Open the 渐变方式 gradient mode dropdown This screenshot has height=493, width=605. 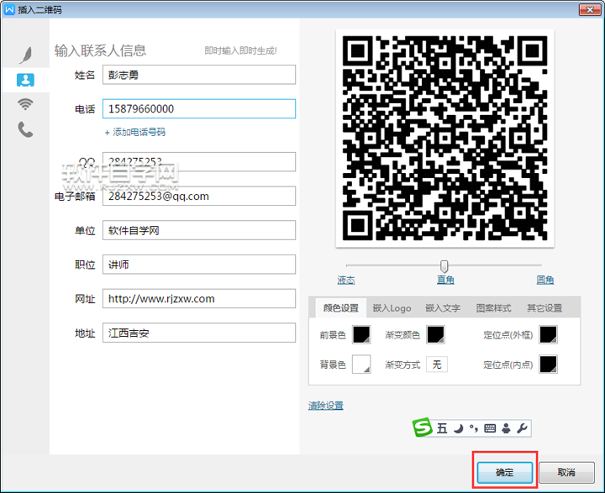[436, 364]
